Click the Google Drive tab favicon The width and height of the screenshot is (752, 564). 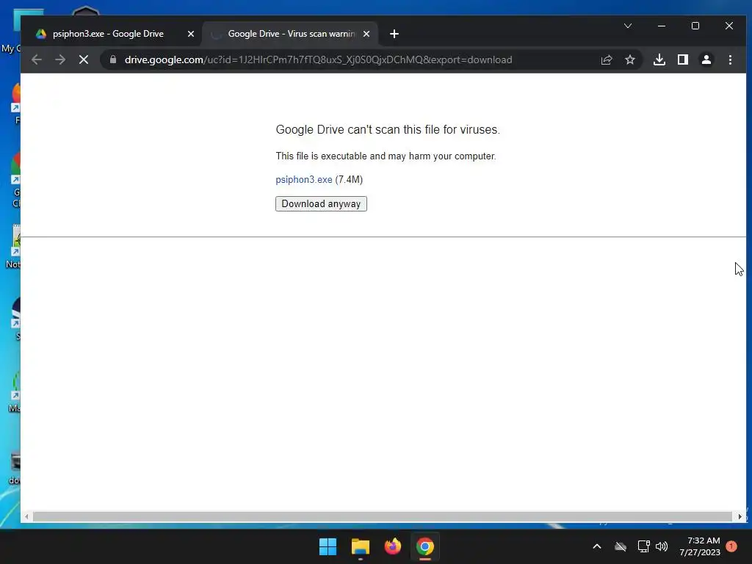point(41,34)
